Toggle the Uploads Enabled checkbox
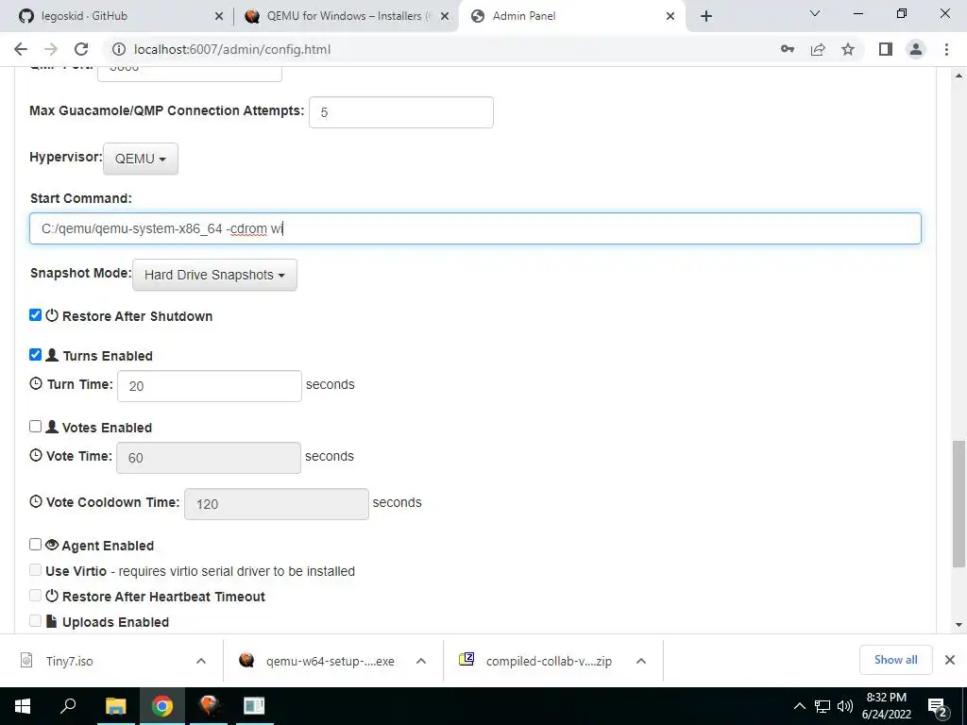 click(x=35, y=620)
